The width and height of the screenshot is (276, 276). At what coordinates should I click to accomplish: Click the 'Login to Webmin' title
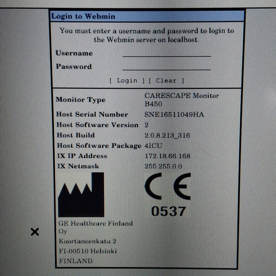pos(83,17)
